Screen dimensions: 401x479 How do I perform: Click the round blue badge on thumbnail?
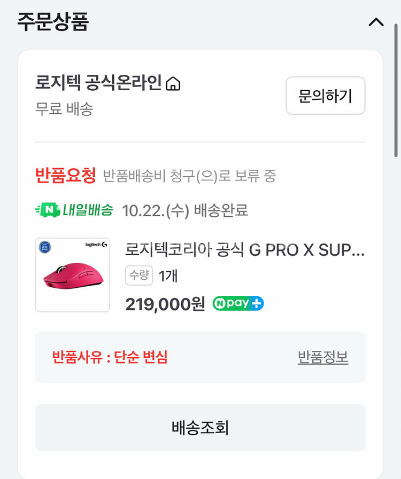[x=46, y=247]
